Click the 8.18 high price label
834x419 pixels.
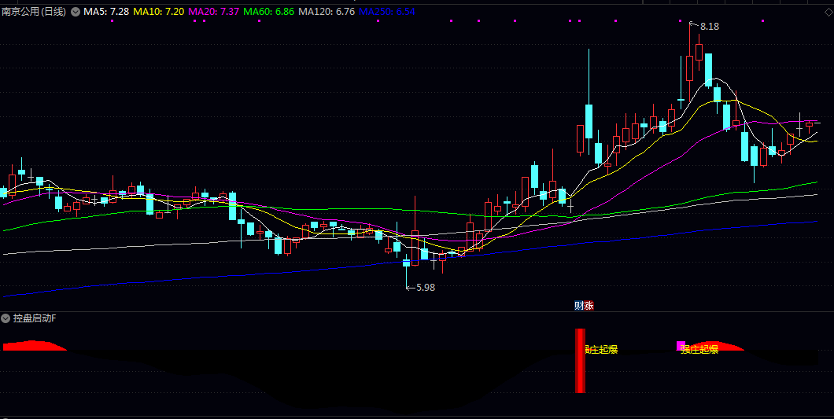[x=710, y=27]
